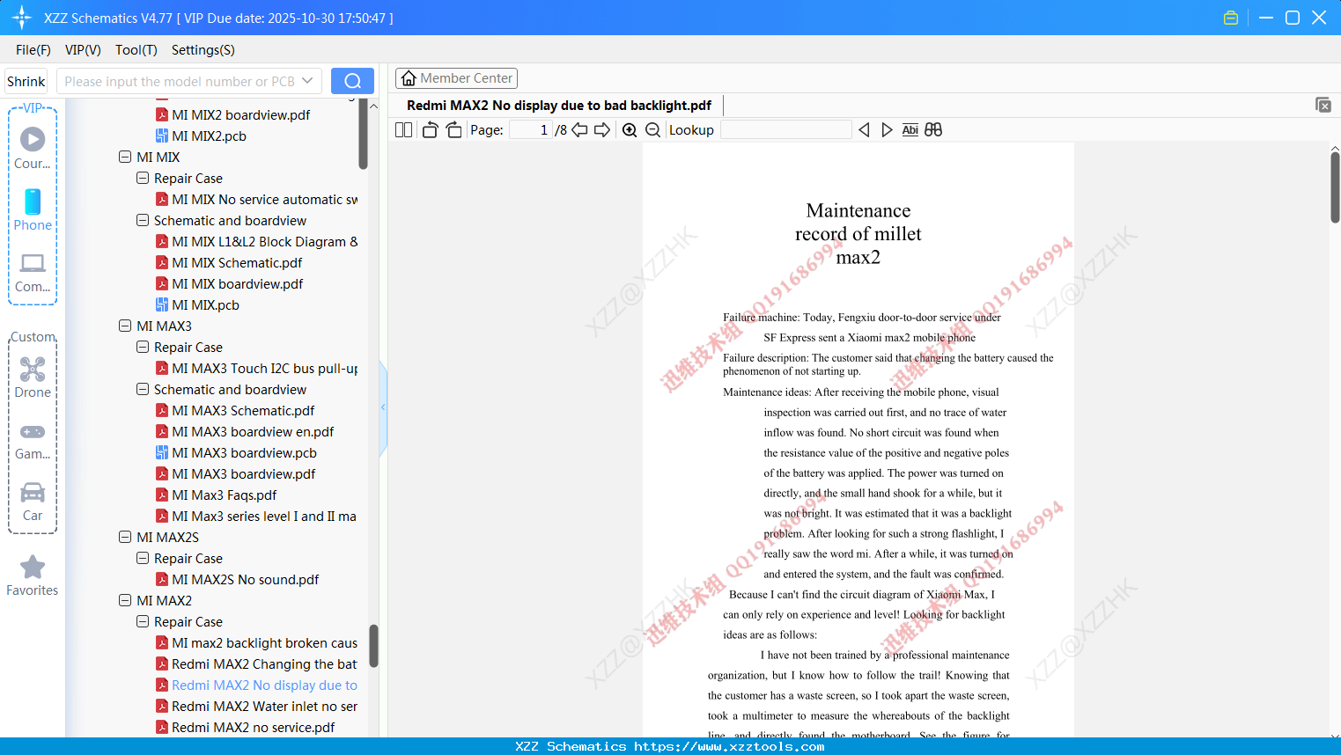
Task: Click the file tree scrollbar lower thumb
Action: click(x=373, y=647)
